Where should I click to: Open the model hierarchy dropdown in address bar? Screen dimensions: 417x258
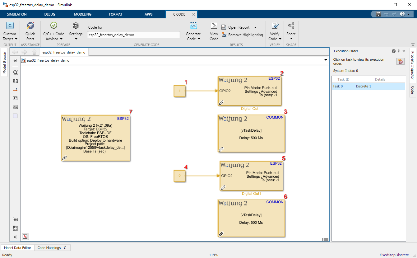coord(326,60)
